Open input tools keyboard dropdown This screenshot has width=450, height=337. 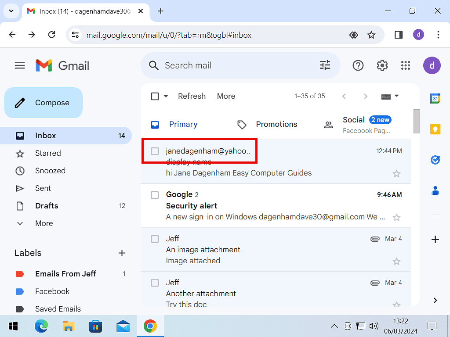[x=396, y=96]
